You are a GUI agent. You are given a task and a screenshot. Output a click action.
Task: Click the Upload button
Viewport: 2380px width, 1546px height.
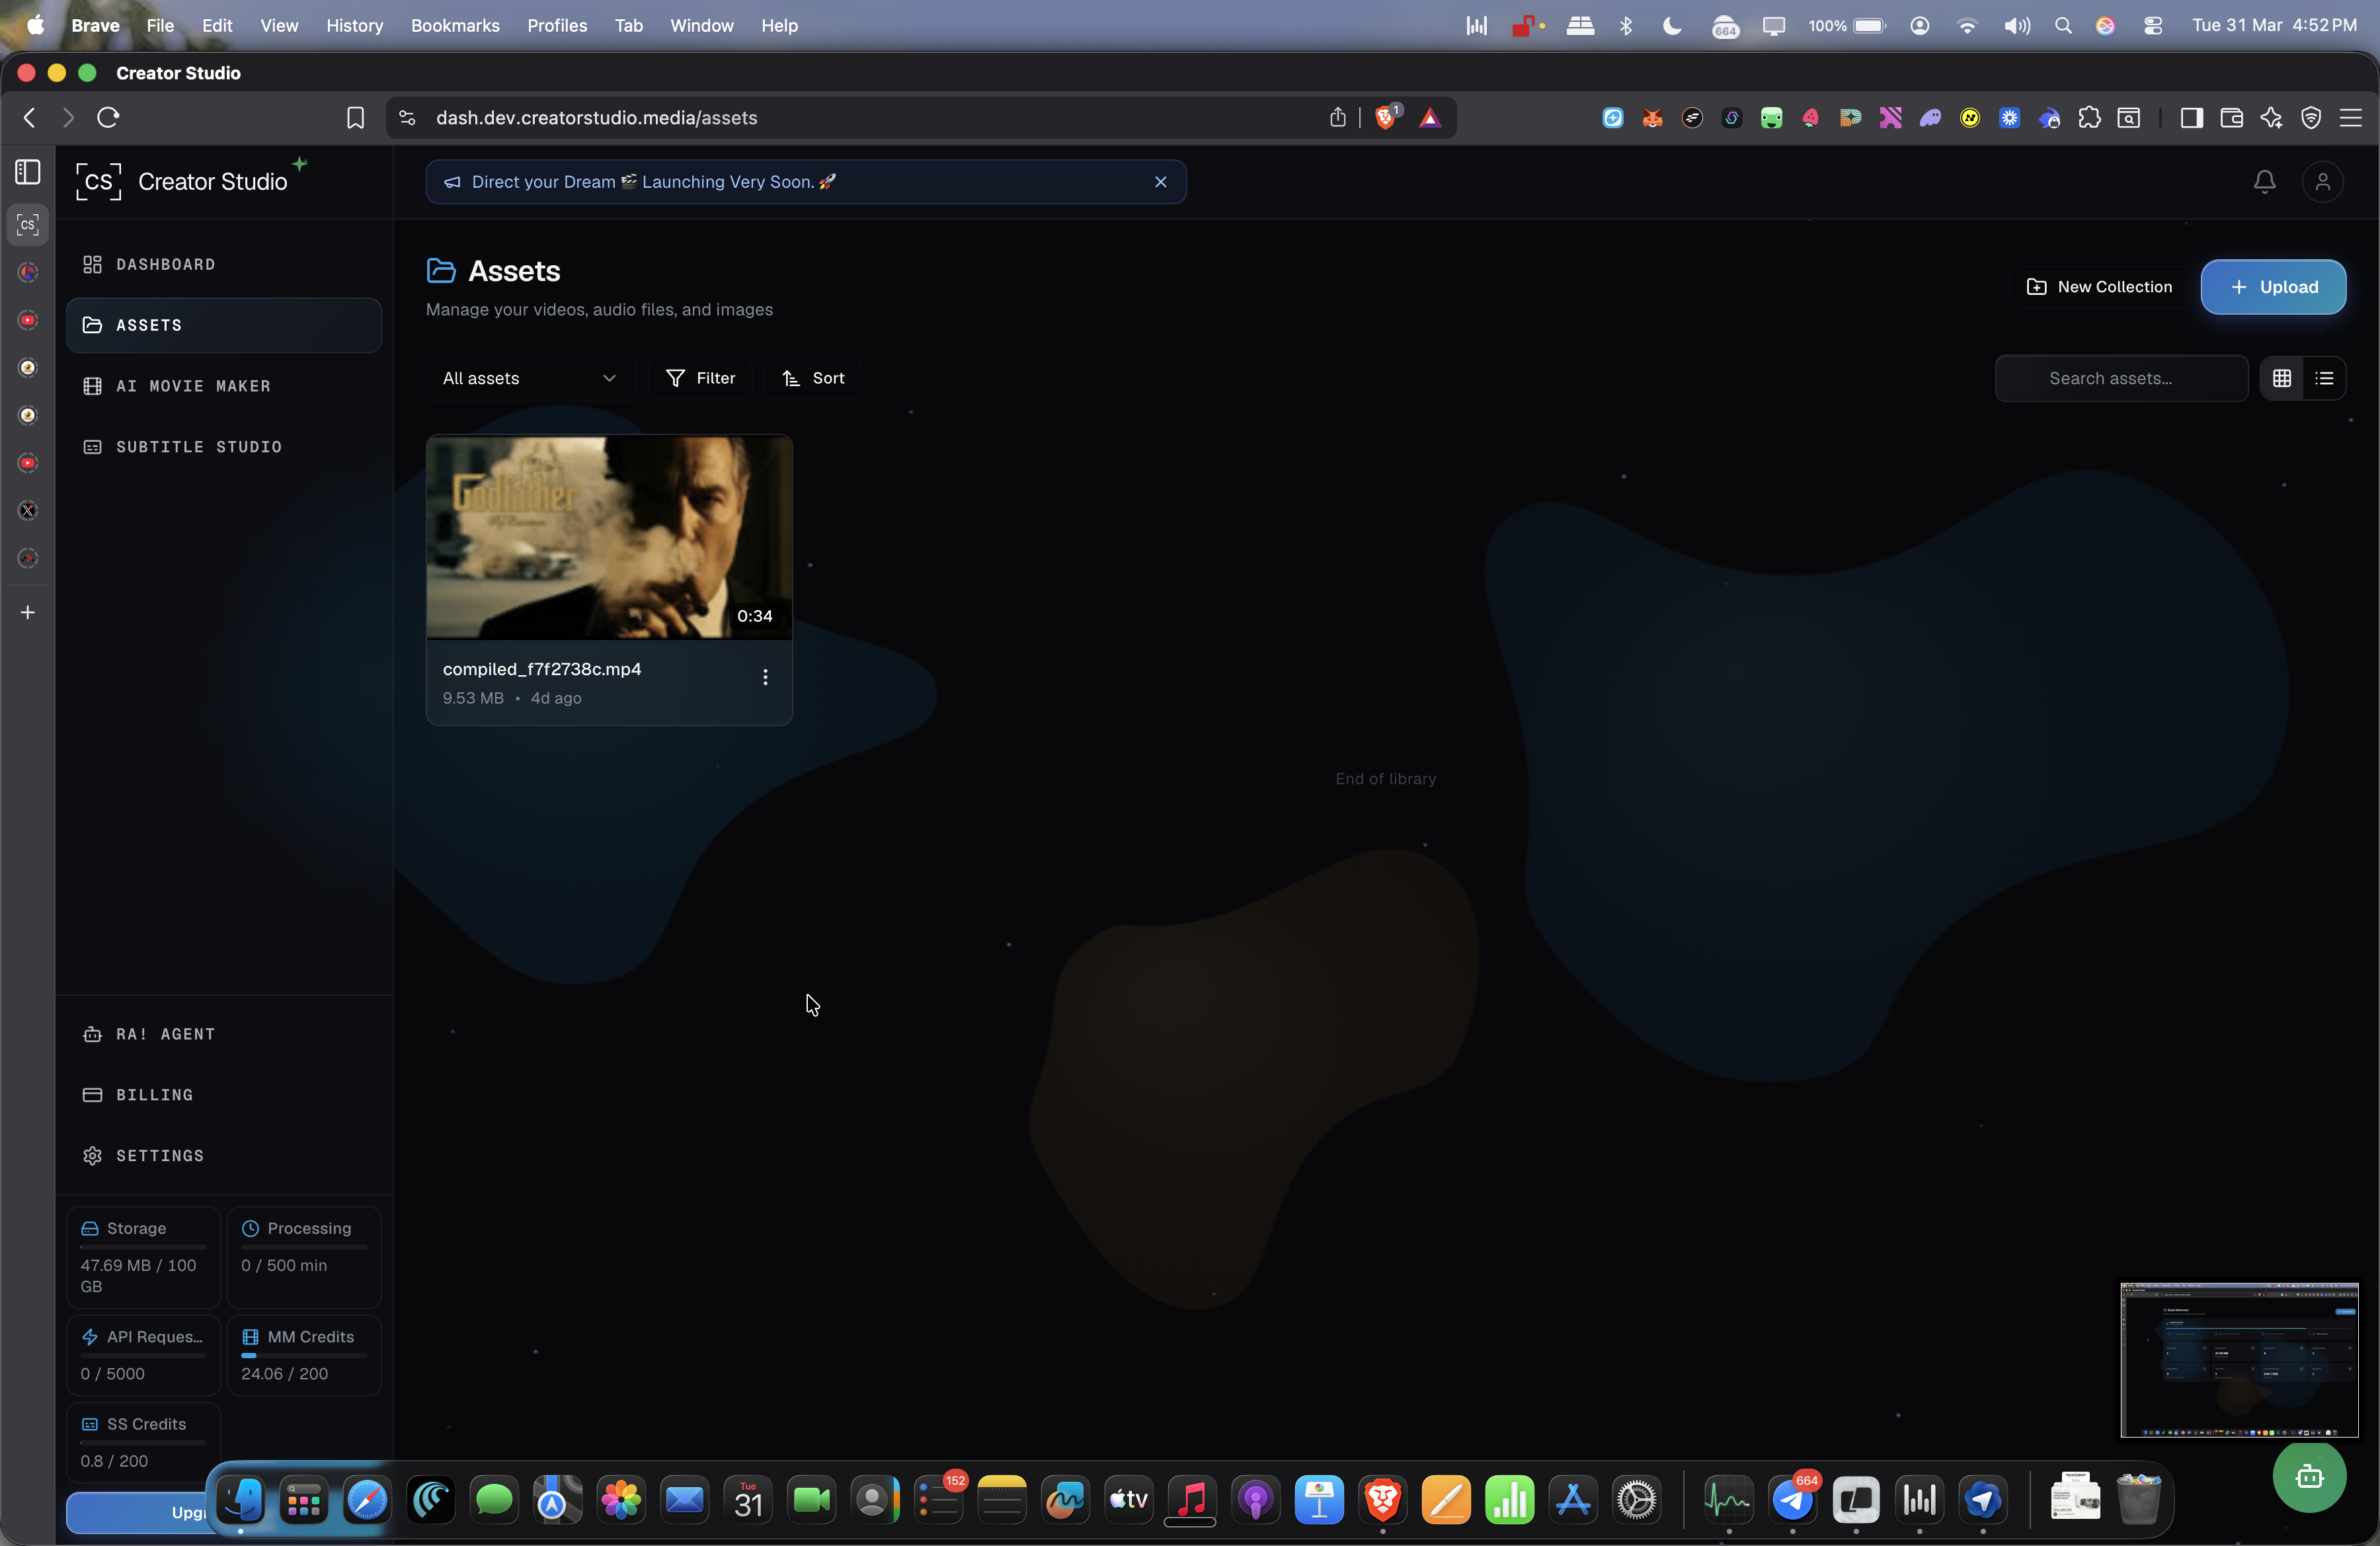2273,287
